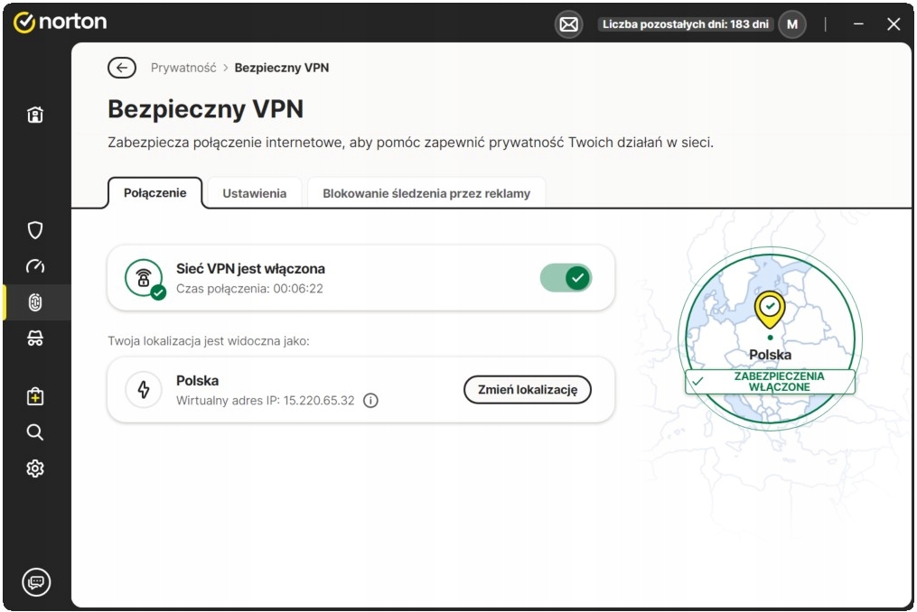Open the Performance speedometer section

pos(35,266)
